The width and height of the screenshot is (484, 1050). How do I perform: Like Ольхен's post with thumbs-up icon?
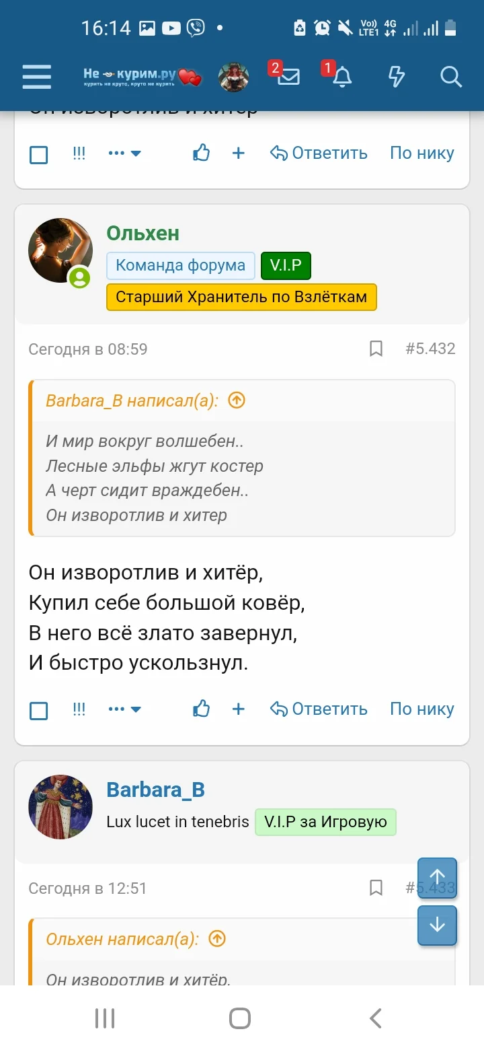201,709
